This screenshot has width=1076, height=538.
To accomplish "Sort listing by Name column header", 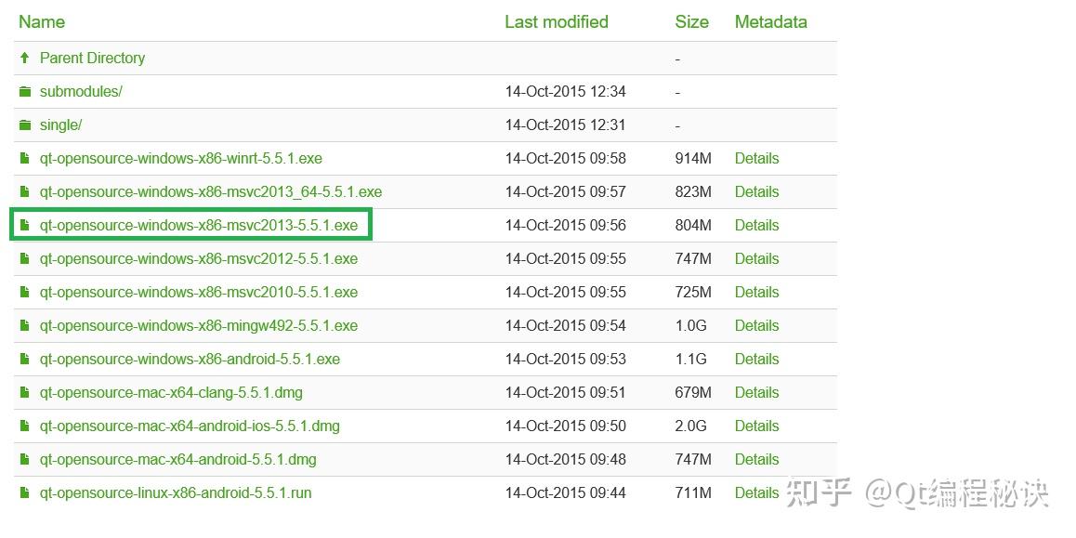I will click(x=42, y=21).
